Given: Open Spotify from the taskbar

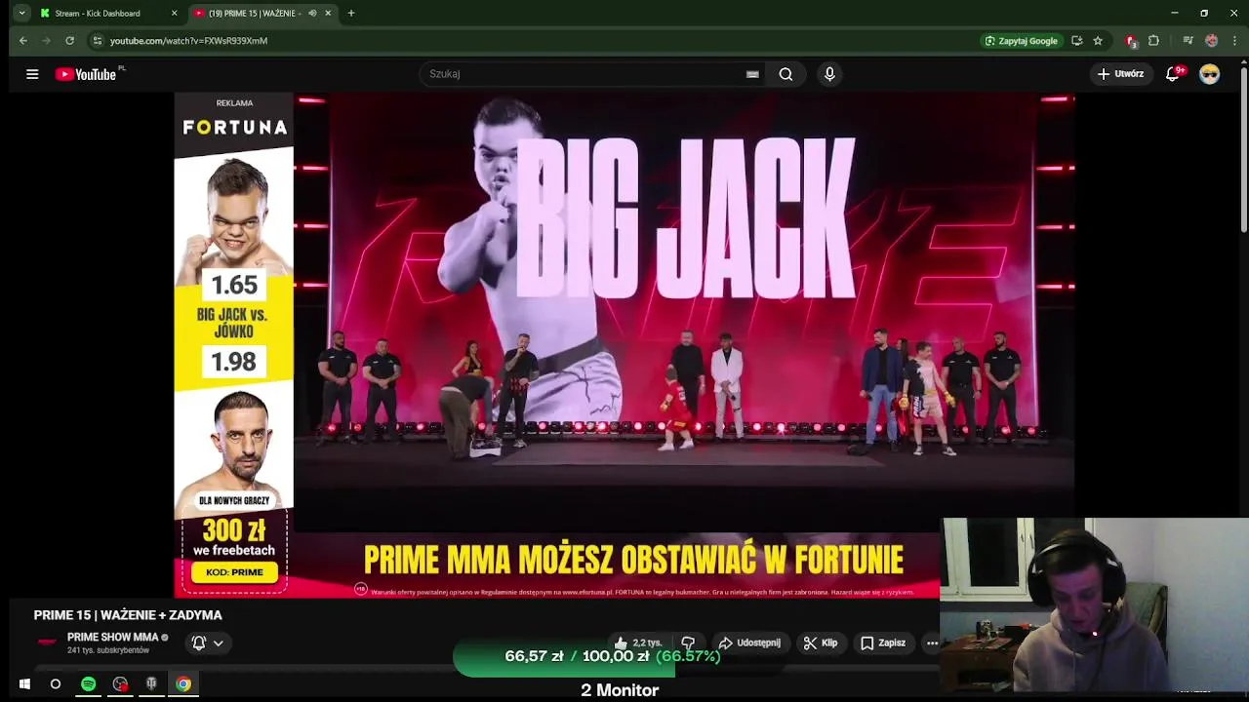Looking at the screenshot, I should (x=89, y=684).
